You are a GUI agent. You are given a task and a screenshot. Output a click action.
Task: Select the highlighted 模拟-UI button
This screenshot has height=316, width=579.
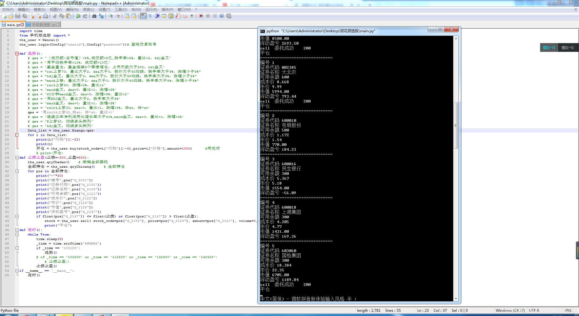(549, 48)
